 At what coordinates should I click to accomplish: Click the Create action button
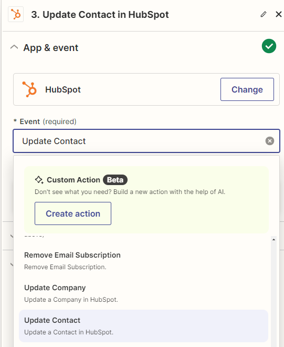tap(73, 213)
